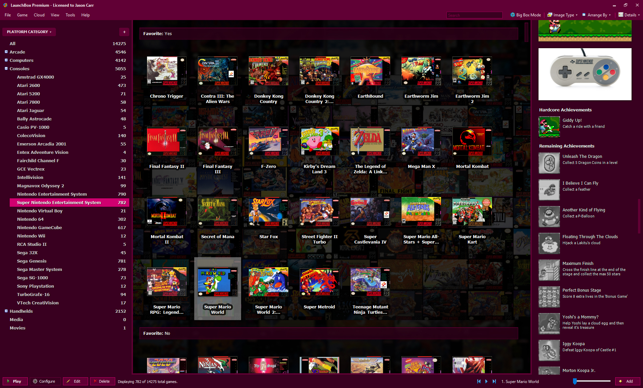Select Nintendo 64 platform

[x=70, y=219]
